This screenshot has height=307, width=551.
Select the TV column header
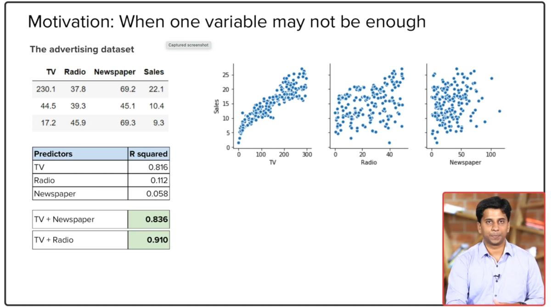[x=51, y=72]
